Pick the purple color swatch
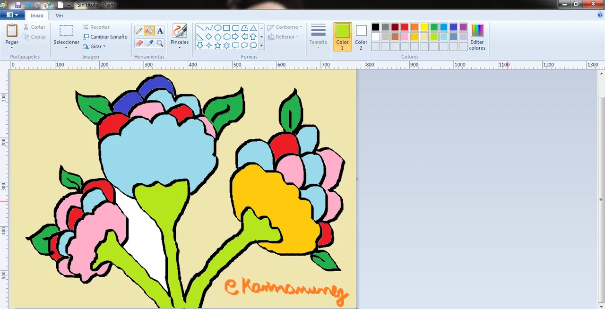 pos(463,27)
